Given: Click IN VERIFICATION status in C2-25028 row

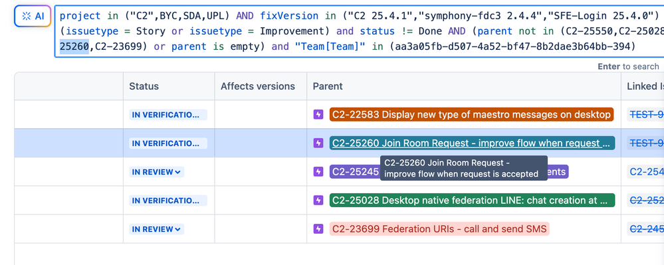Looking at the screenshot, I should pos(168,201).
